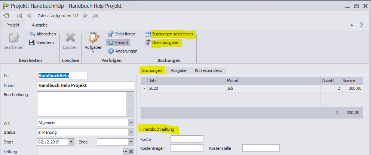
Task: Click Selektieren pin button
Action: pyautogui.click(x=121, y=34)
